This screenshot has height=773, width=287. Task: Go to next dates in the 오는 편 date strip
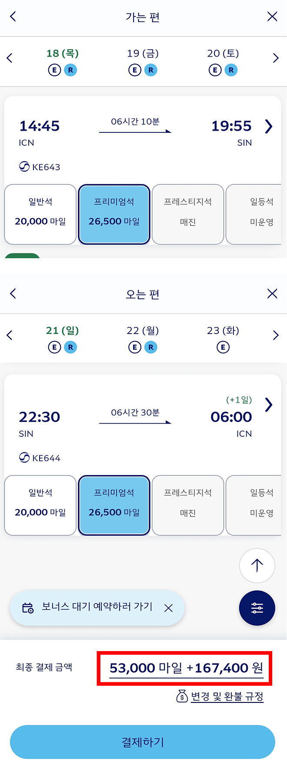(276, 335)
